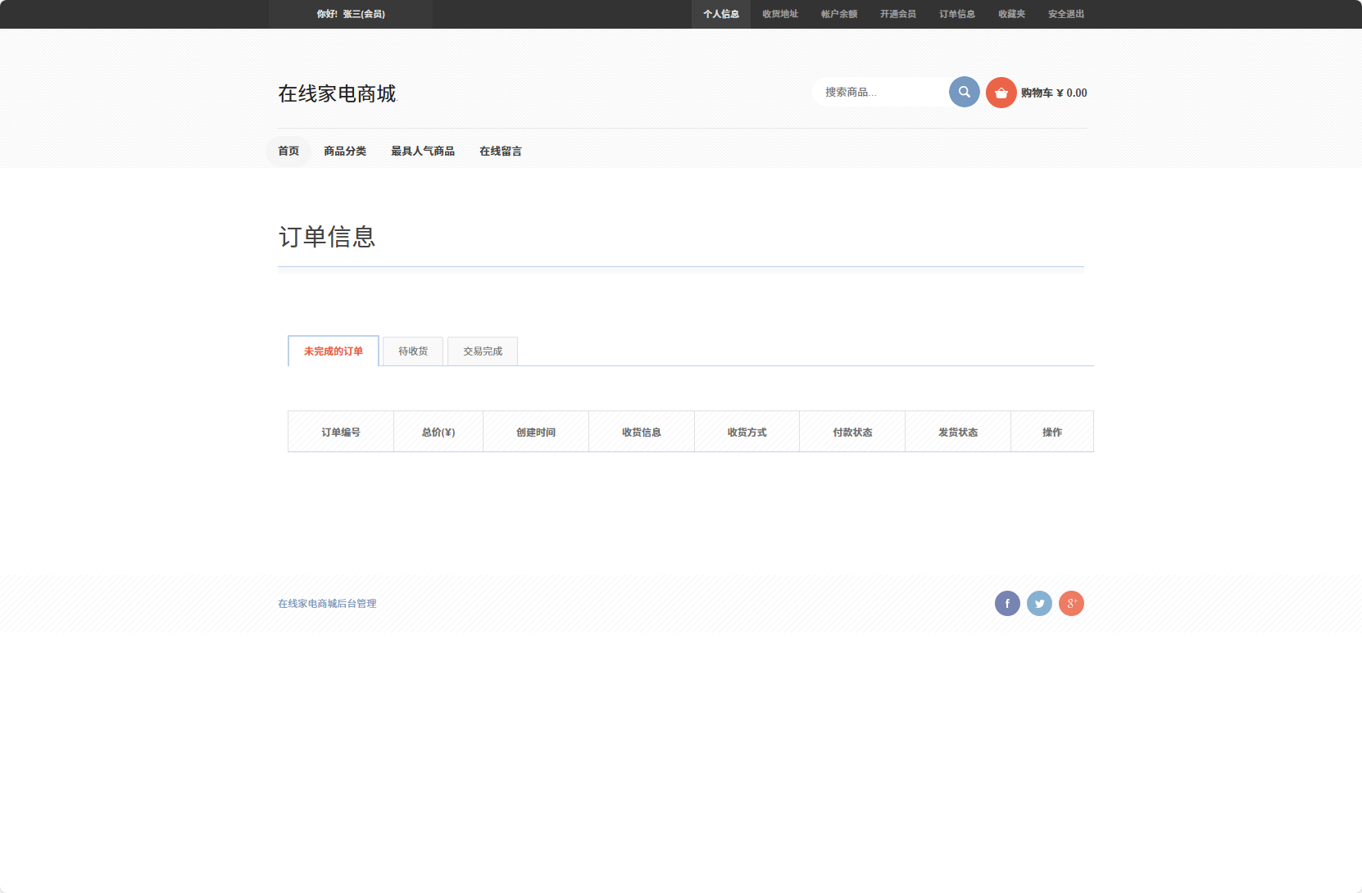The height and width of the screenshot is (893, 1362).
Task: Click the Google+ icon in the footer
Action: coord(1072,603)
